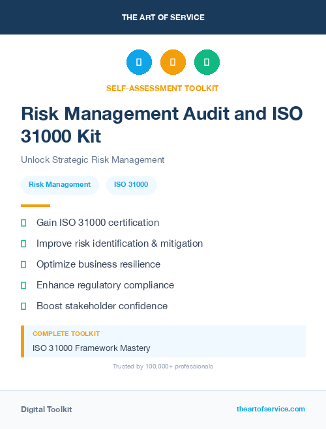Image resolution: width=326 pixels, height=429 pixels.
Task: Click the Digital Toolkit footer label
Action: point(46,409)
